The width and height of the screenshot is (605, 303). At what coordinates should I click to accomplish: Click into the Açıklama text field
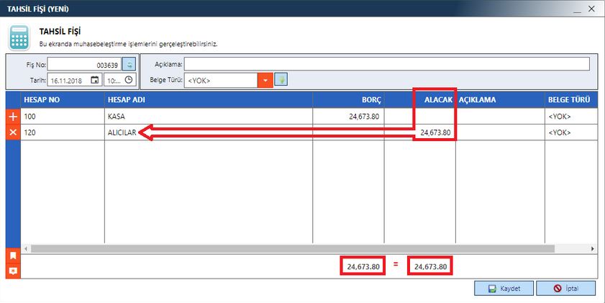click(x=386, y=64)
